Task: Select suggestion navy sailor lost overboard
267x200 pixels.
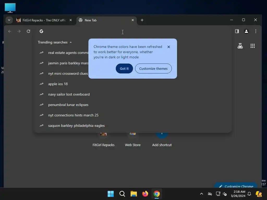Action: coord(133,94)
